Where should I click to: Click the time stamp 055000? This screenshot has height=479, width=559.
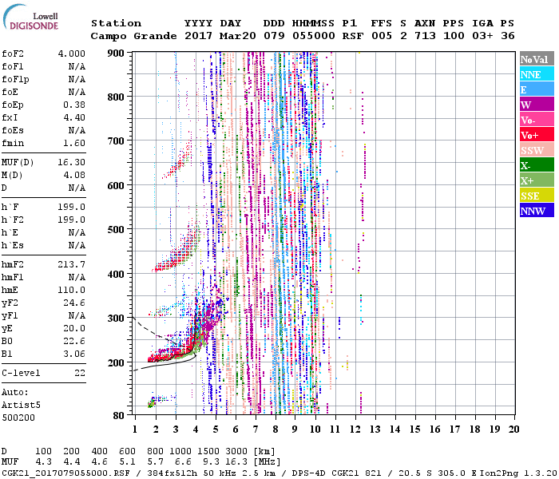[x=314, y=36]
